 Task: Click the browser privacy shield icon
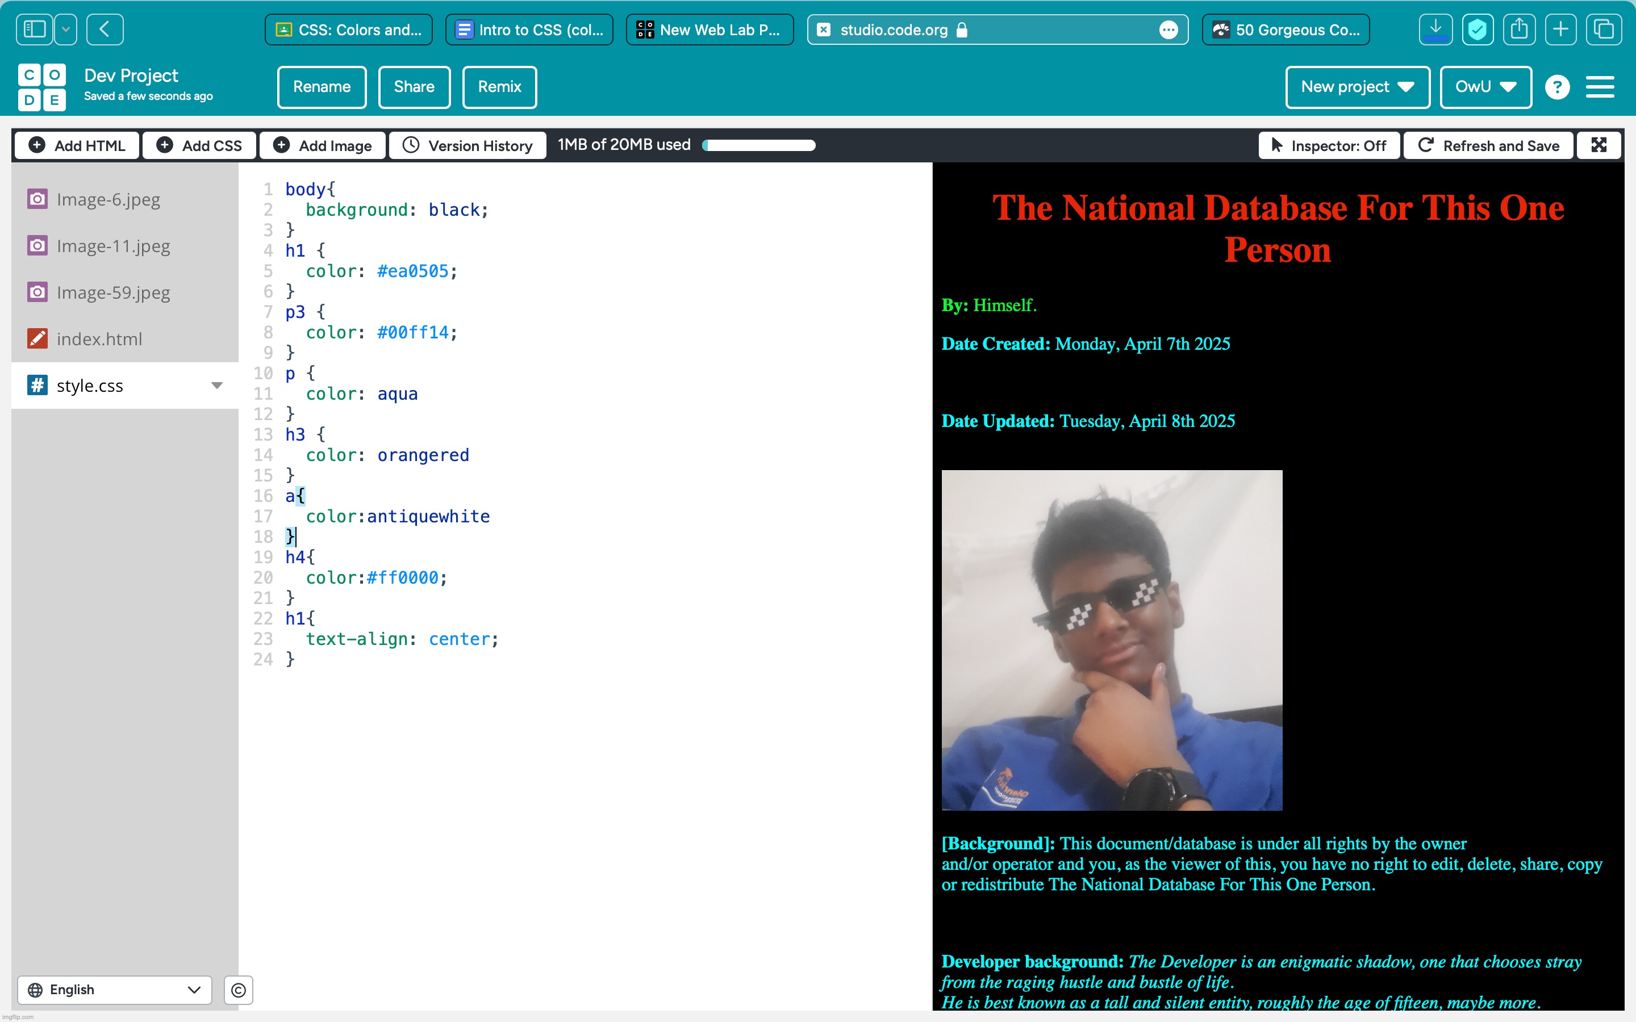pyautogui.click(x=1477, y=30)
